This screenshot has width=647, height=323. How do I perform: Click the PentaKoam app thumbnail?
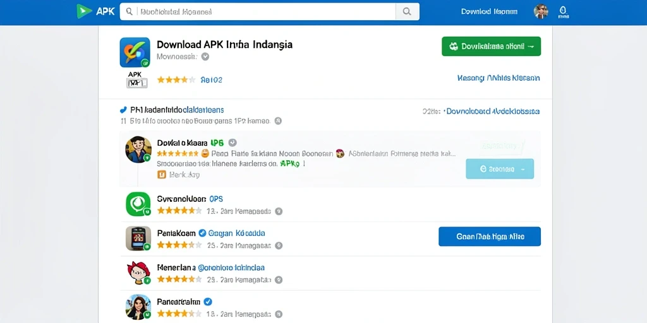click(138, 238)
